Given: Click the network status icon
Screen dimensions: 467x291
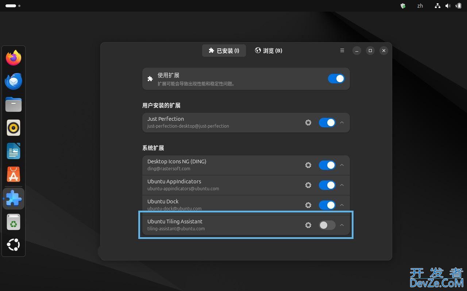Looking at the screenshot, I should (437, 6).
